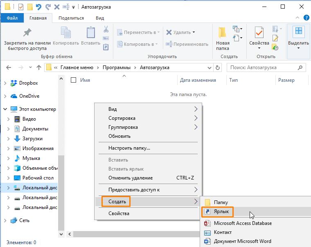Open quick access toolbar customize arrow
Image resolution: width=311 pixels, height=247 pixels.
73,7
